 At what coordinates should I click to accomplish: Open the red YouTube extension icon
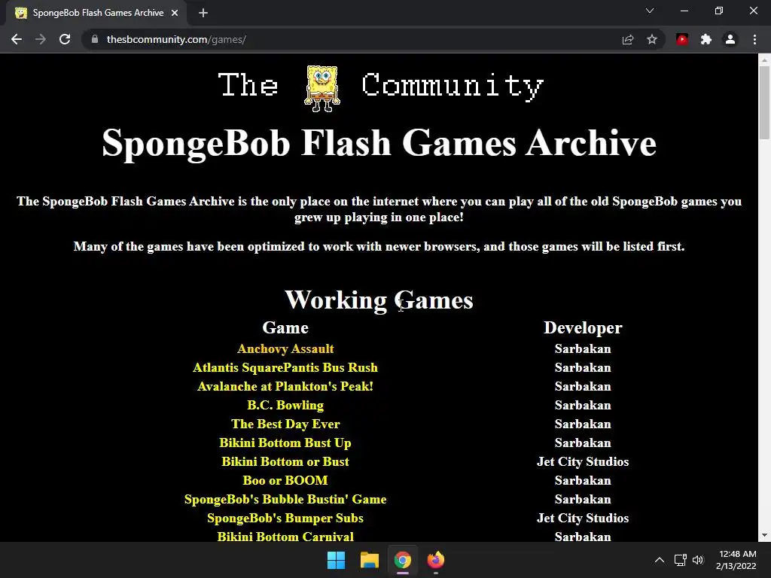click(x=682, y=39)
